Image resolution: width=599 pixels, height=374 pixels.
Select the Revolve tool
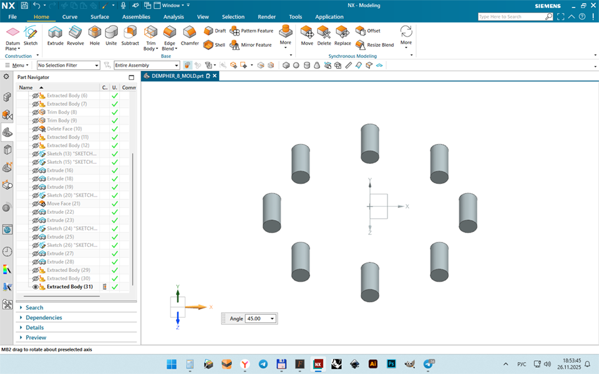coord(75,36)
